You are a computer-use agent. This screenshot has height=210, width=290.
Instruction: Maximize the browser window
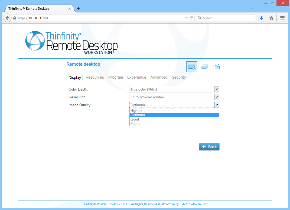273,3
